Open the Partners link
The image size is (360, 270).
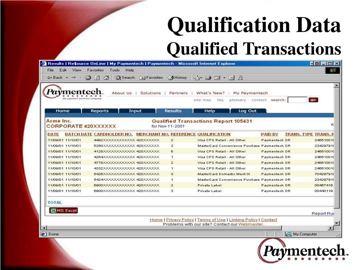click(178, 93)
